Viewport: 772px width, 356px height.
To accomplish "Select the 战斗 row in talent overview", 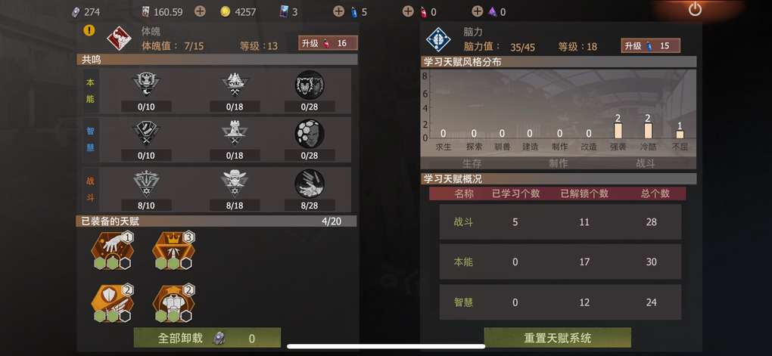I will [560, 222].
